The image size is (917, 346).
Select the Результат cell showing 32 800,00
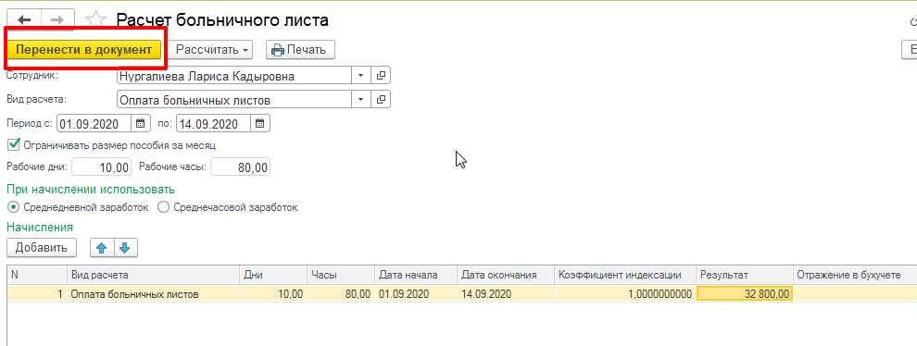[745, 294]
